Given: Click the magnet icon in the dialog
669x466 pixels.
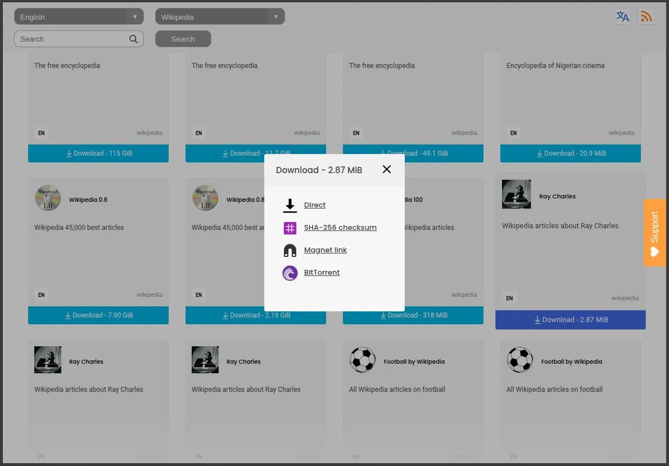Looking at the screenshot, I should (x=290, y=251).
